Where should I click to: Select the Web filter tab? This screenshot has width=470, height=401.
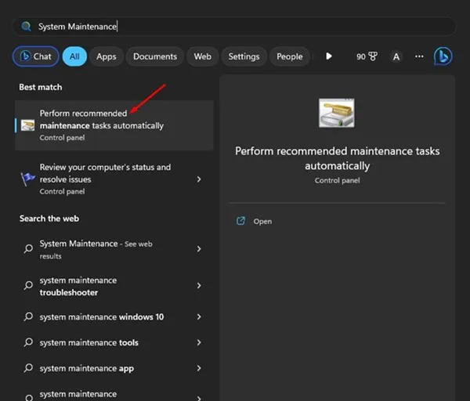pyautogui.click(x=202, y=56)
